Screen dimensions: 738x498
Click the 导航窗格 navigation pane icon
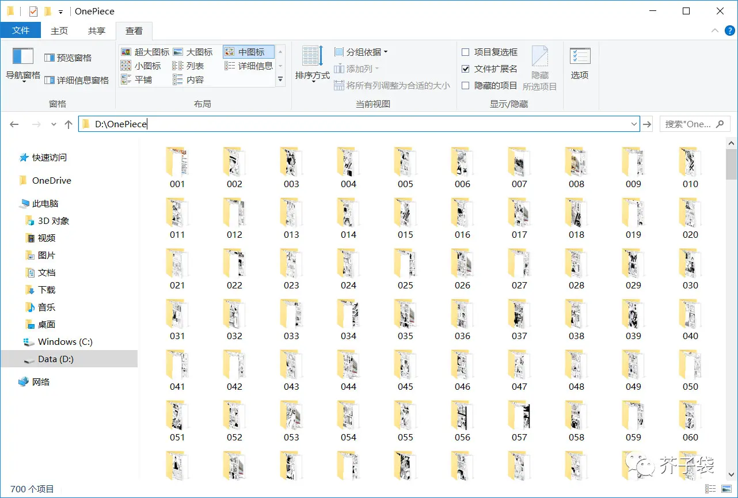(23, 56)
